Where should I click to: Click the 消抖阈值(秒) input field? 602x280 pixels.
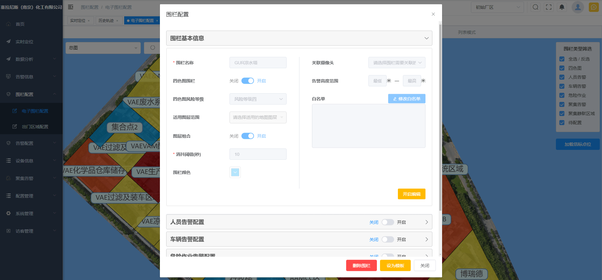pyautogui.click(x=258, y=154)
